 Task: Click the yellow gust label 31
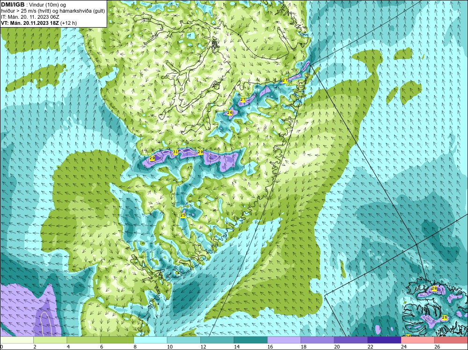175,152
